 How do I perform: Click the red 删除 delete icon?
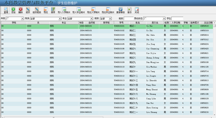20,10
